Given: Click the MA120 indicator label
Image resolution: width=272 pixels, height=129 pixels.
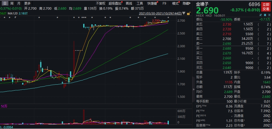Looking at the screenshot, I should pos(13,13).
